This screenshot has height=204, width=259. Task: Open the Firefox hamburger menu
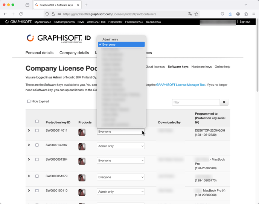[x=254, y=14]
